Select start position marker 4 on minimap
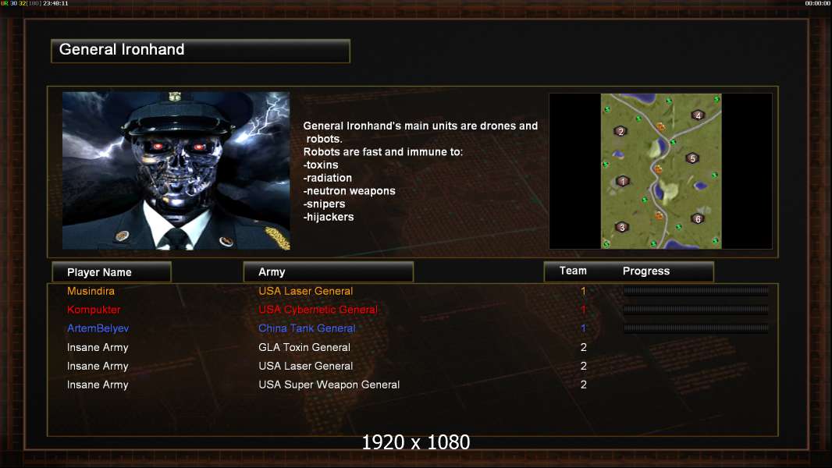The image size is (832, 468). [698, 115]
